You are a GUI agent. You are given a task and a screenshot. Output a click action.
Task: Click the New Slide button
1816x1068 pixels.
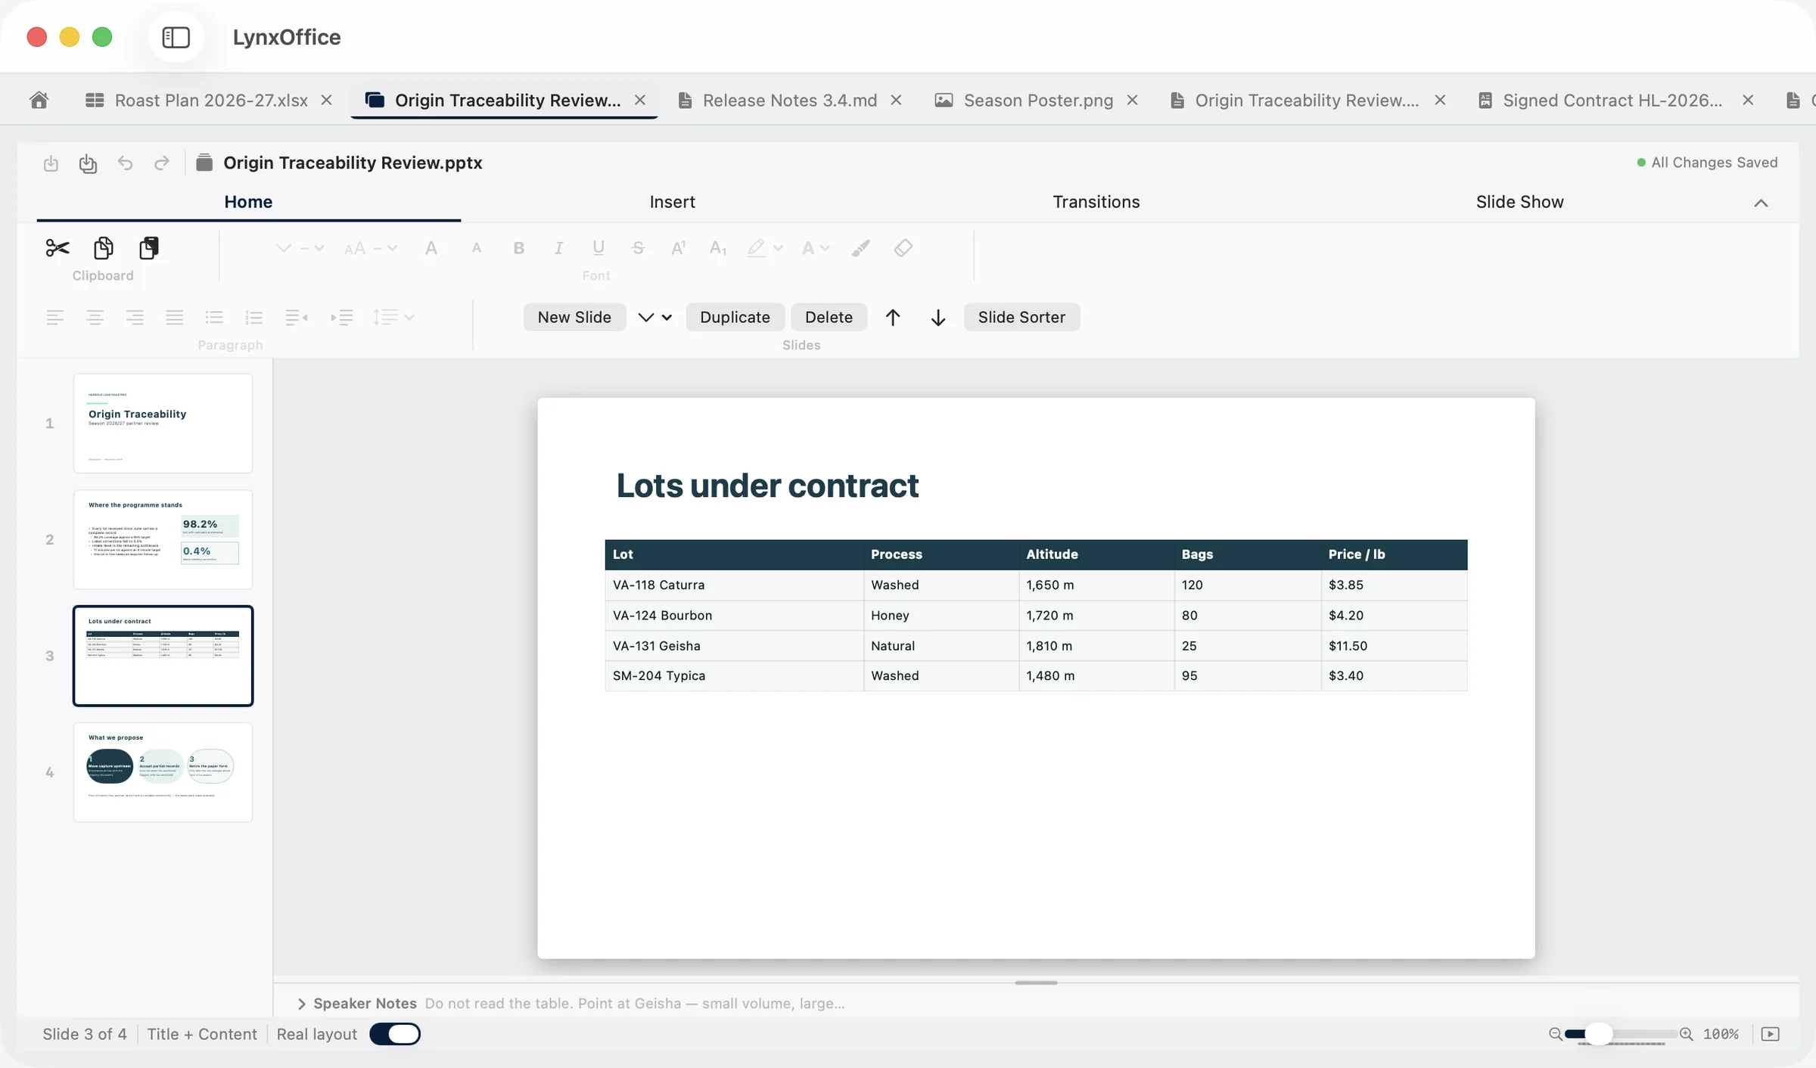[x=574, y=318]
